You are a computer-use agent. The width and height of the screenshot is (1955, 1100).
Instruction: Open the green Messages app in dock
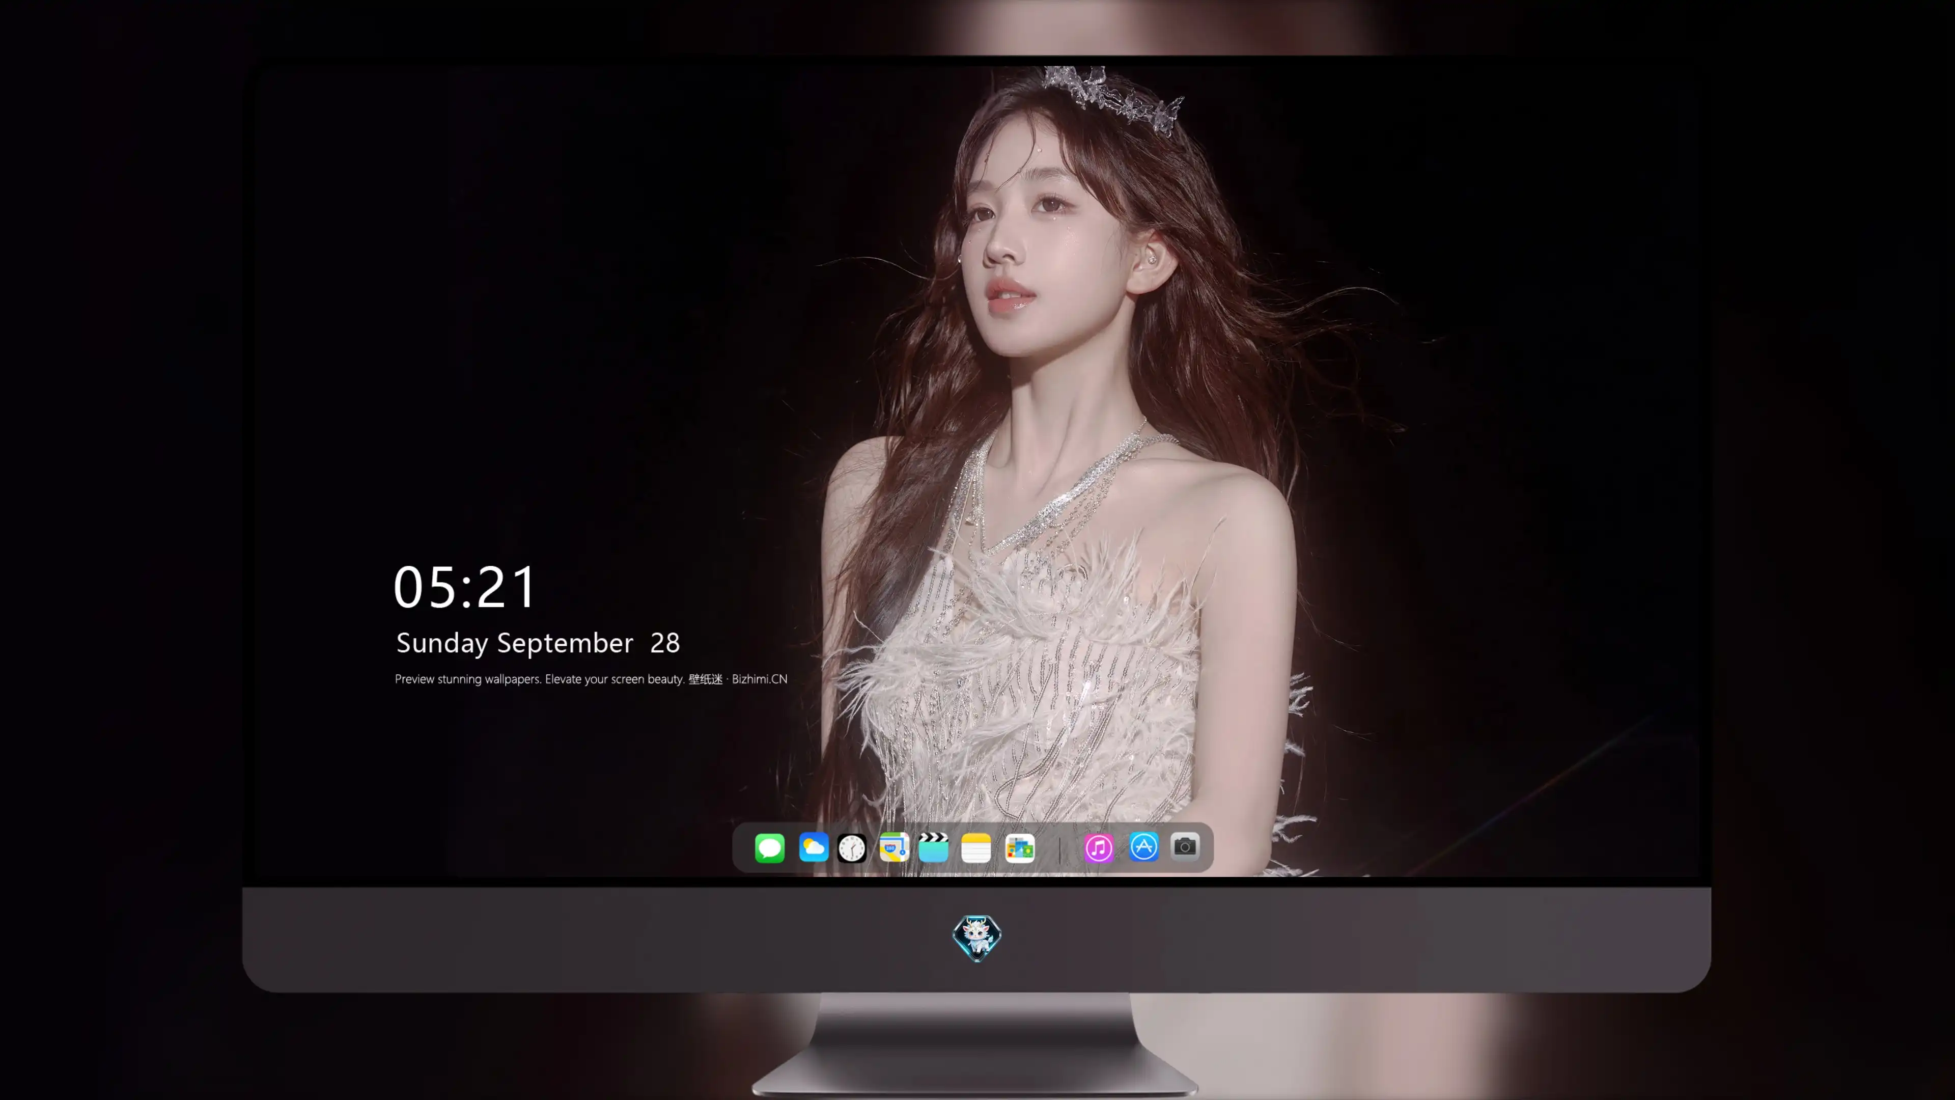(770, 848)
